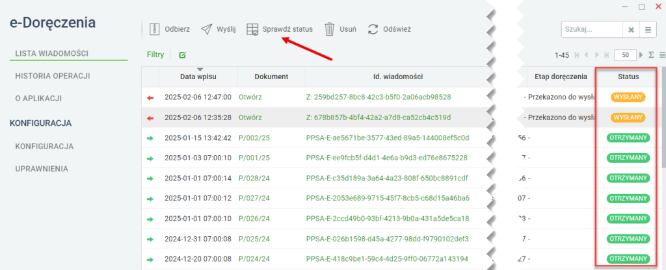The image size is (666, 270).
Task: Go to first page pagination icon
Action: click(x=577, y=55)
